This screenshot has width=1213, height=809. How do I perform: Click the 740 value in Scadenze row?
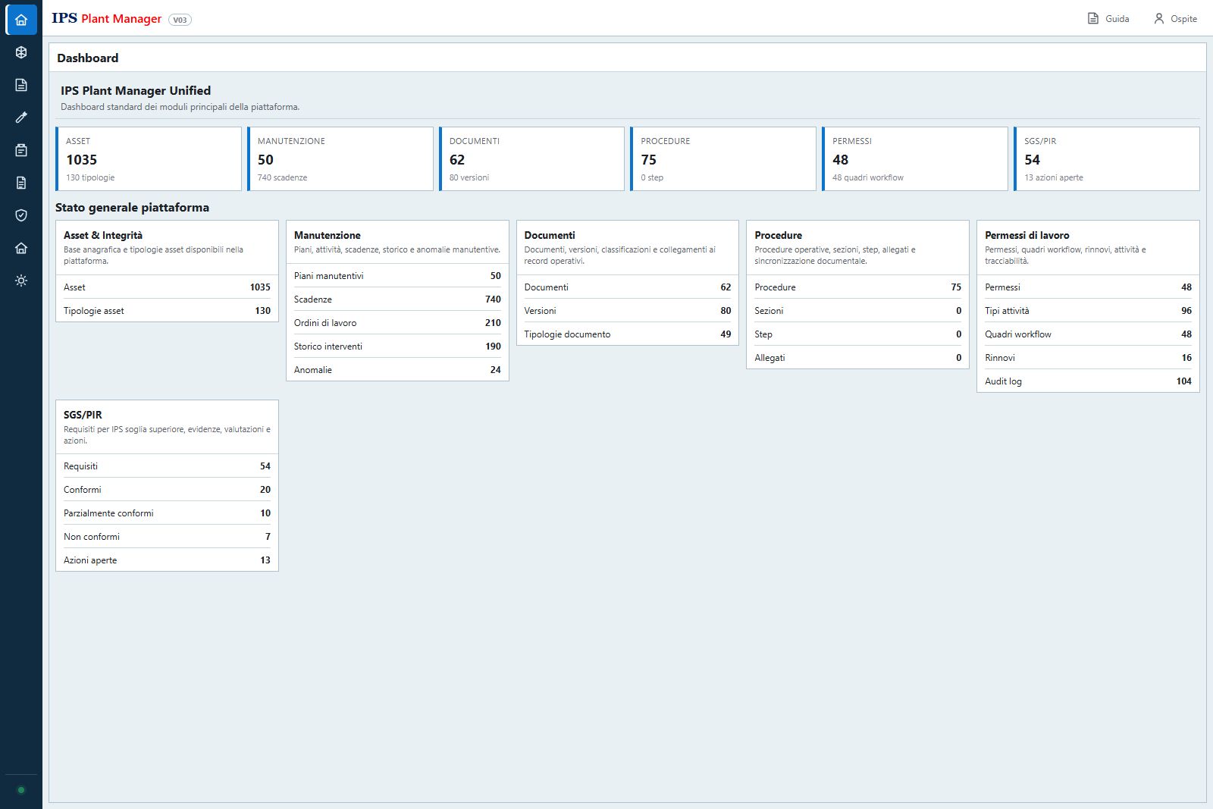point(493,299)
